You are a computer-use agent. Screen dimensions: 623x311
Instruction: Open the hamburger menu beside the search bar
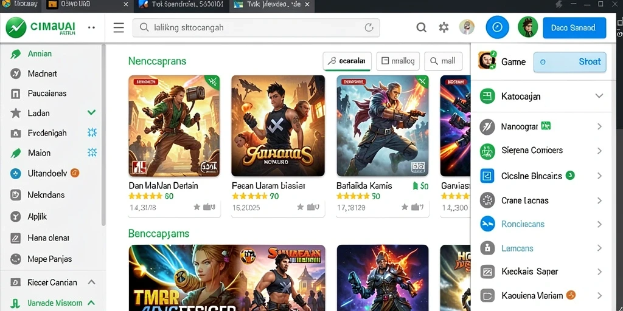click(x=119, y=27)
